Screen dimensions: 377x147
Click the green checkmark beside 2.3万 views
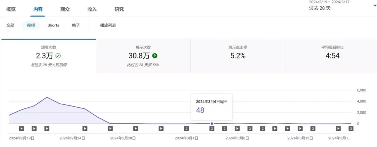pos(58,56)
